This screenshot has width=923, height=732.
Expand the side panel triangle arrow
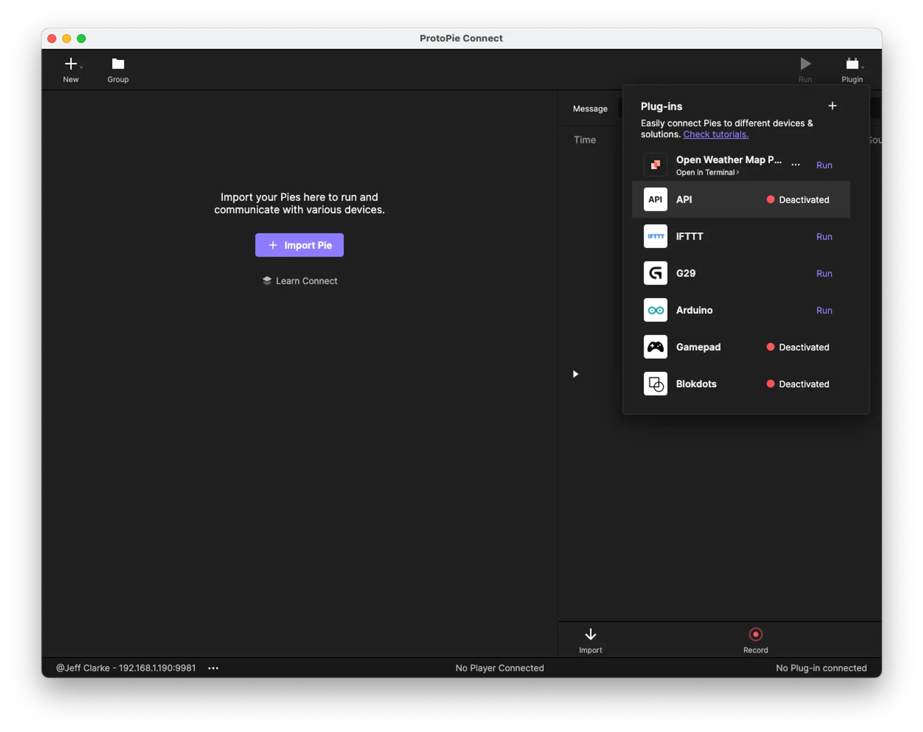tap(575, 374)
